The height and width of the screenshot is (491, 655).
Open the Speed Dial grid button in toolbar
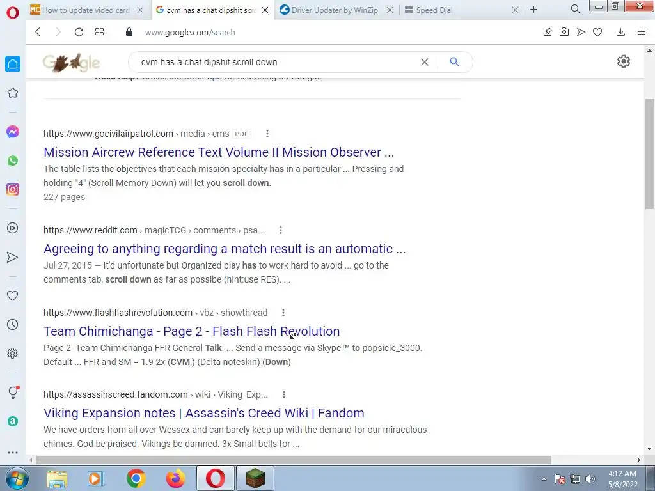99,32
